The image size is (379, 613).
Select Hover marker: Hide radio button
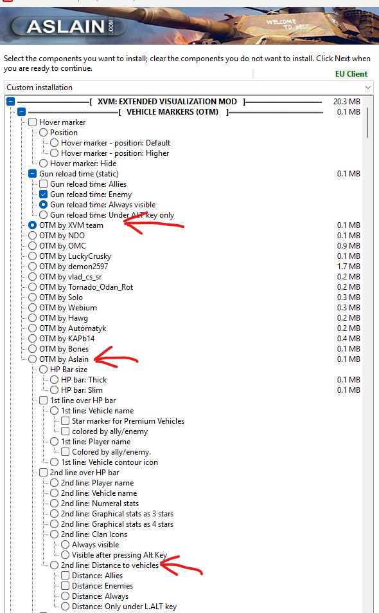pyautogui.click(x=43, y=164)
